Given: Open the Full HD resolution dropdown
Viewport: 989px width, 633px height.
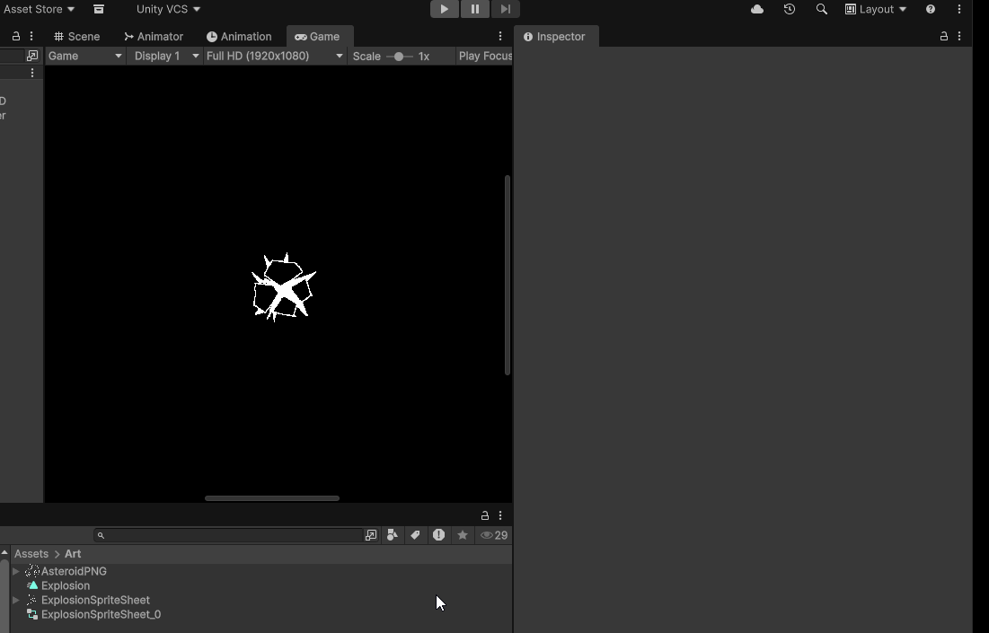Looking at the screenshot, I should click(x=274, y=56).
